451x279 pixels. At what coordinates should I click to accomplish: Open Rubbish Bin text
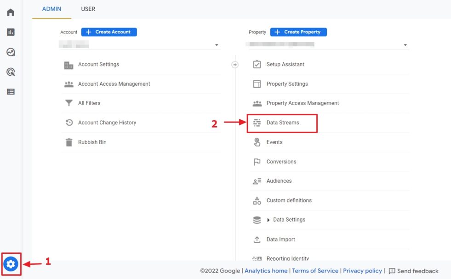(92, 142)
